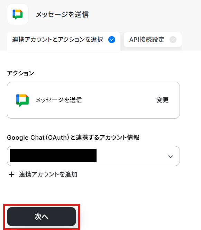This screenshot has width=201, height=230.
Task: Open the API接続設定 tab
Action: [x=153, y=40]
